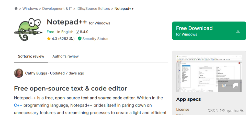The width and height of the screenshot is (248, 115).
Task: Switch to Softonic review tab
Action: pos(31,56)
